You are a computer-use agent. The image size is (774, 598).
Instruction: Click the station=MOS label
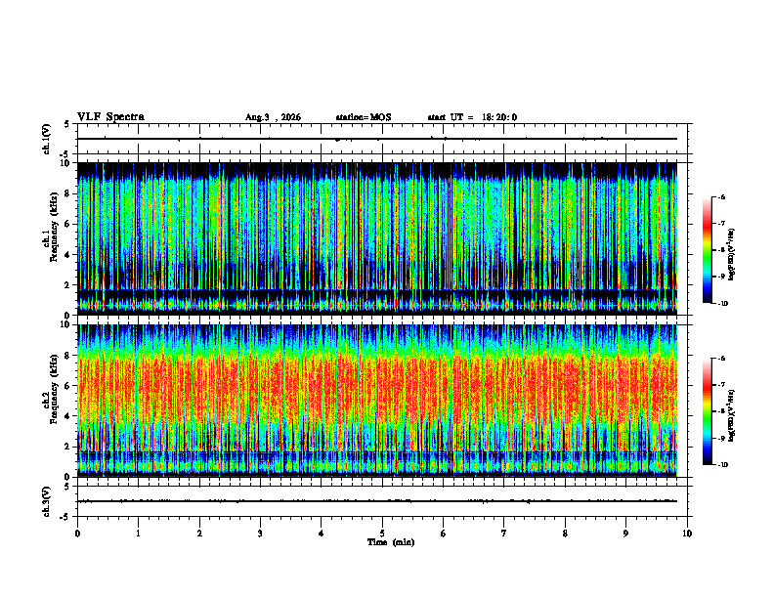pyautogui.click(x=364, y=117)
